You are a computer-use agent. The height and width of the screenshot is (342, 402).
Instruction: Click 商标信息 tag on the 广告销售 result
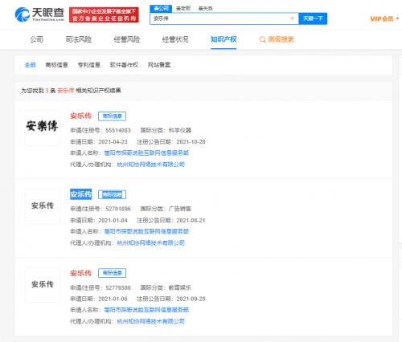coord(112,194)
